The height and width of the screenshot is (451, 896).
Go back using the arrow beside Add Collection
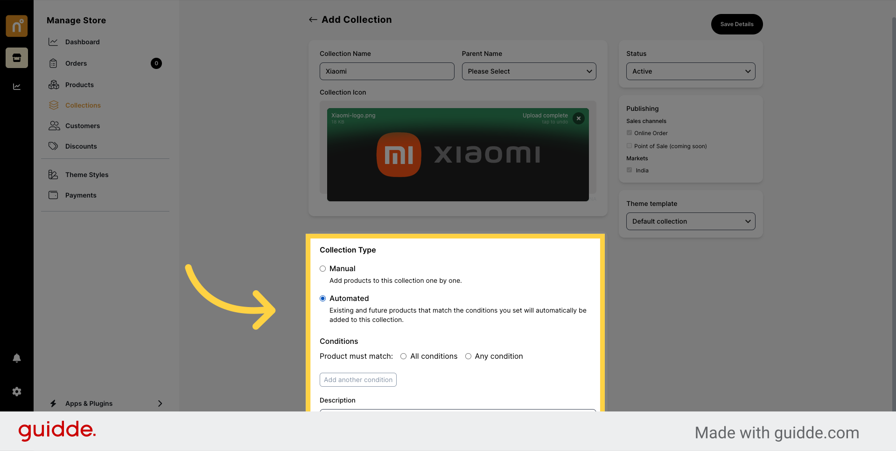click(313, 20)
